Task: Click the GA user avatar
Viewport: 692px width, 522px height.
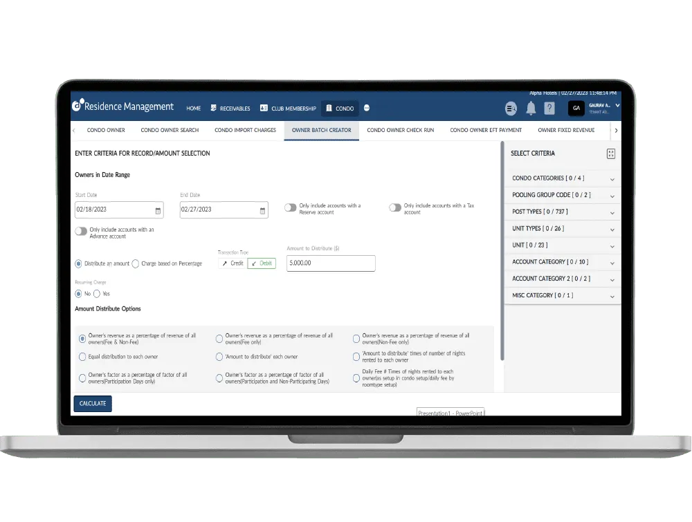Action: [x=576, y=109]
